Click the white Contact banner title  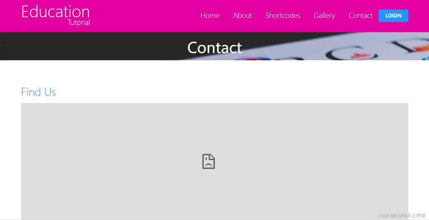point(214,48)
